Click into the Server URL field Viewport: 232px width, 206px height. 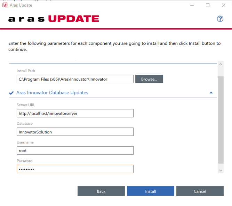[x=75, y=113]
